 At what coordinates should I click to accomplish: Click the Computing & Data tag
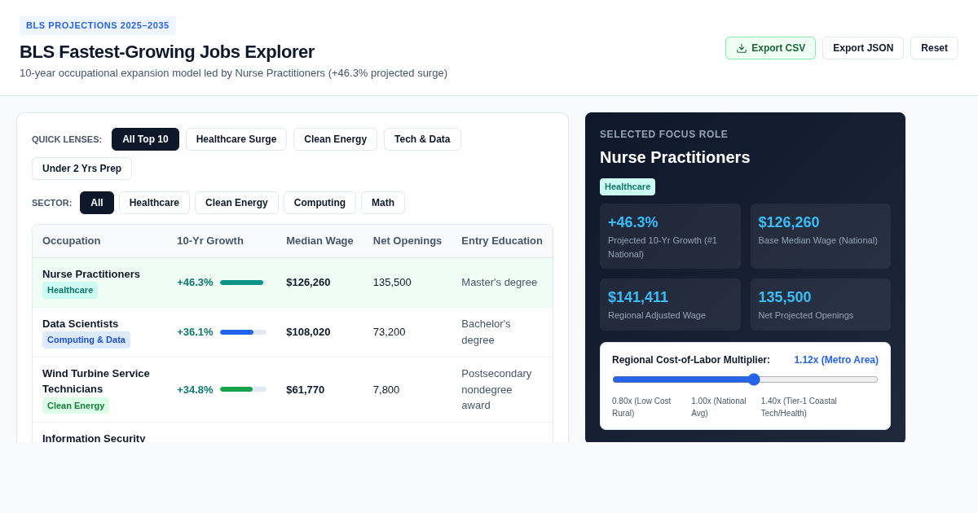[86, 340]
